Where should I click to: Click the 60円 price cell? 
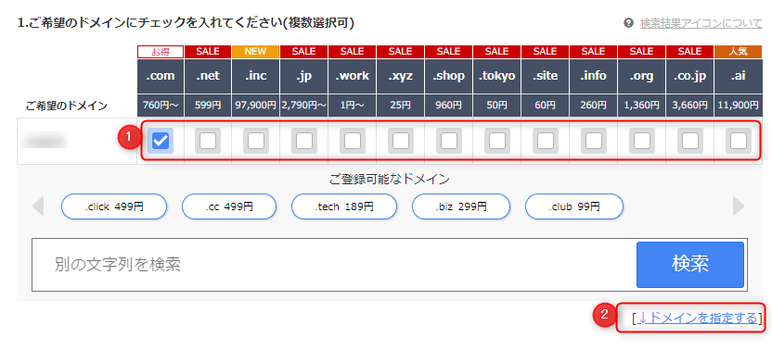point(546,105)
